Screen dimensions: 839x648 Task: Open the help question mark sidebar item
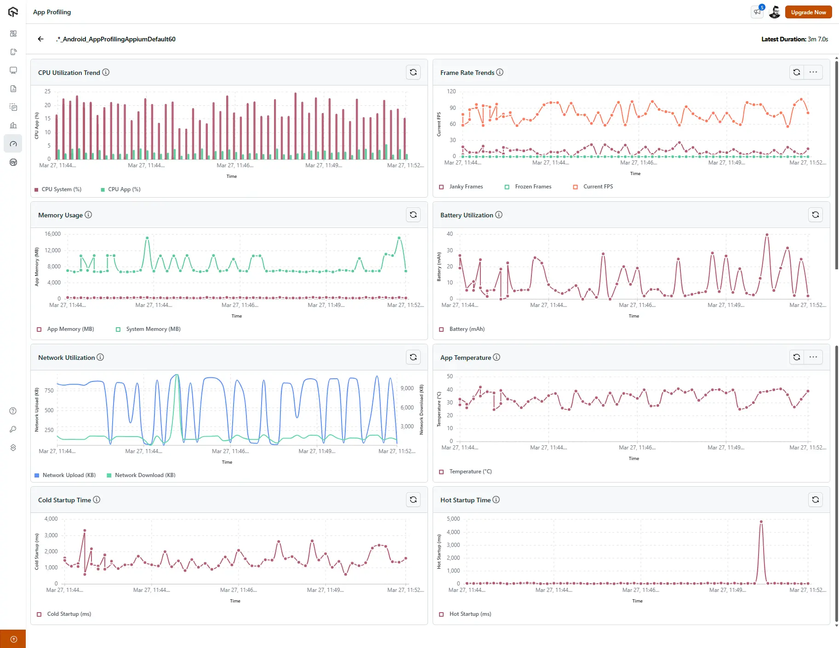coord(13,411)
